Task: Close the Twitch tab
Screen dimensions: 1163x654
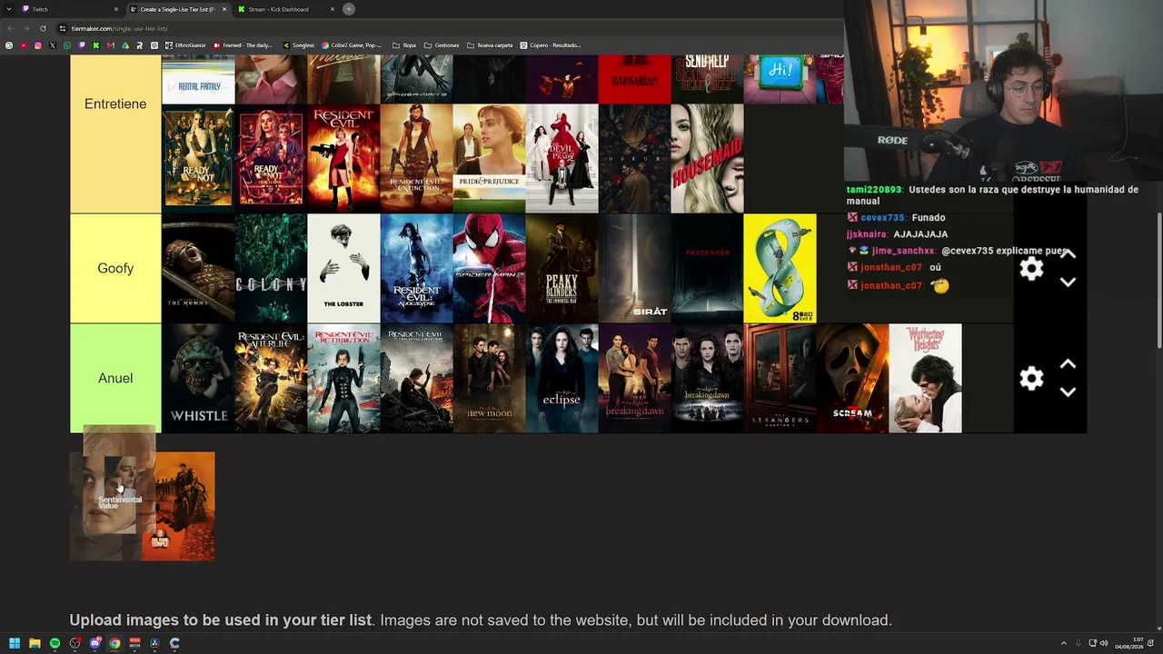Action: click(x=116, y=9)
